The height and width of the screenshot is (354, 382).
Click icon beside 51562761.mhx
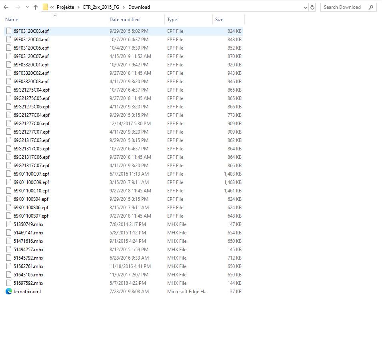tap(9, 266)
